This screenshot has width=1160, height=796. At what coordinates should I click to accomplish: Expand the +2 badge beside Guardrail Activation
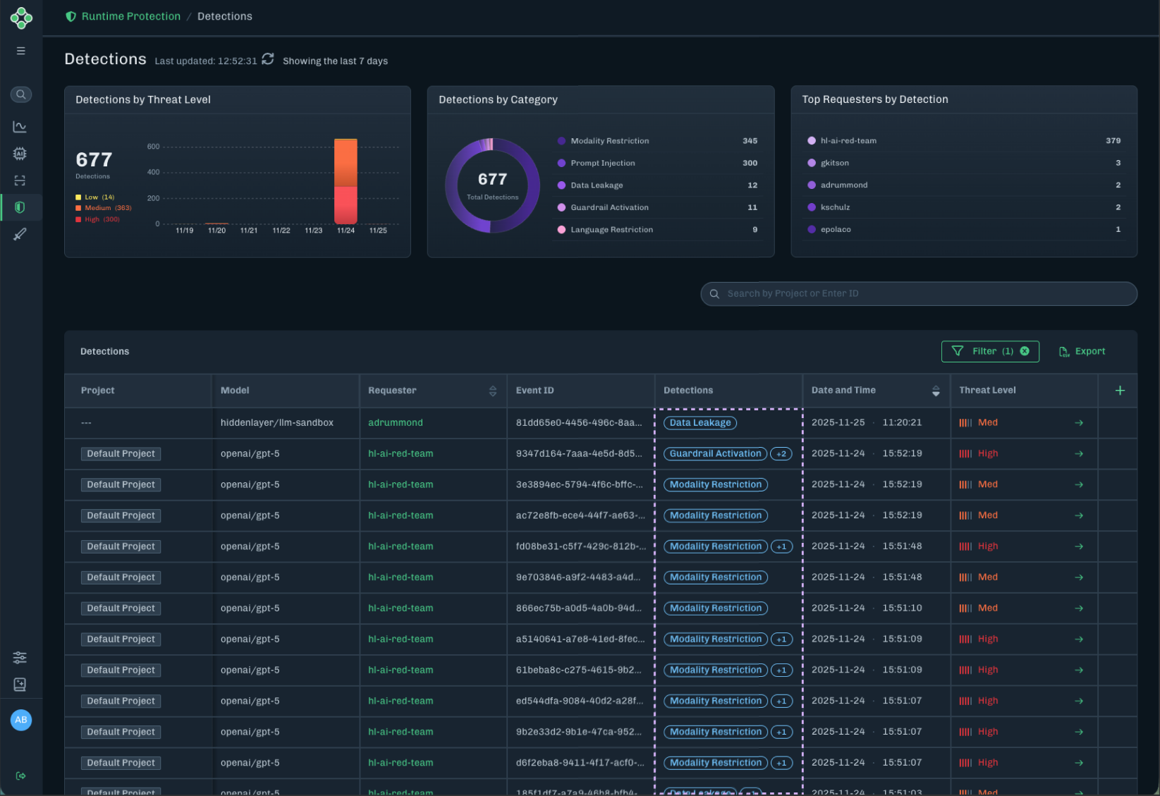781,454
